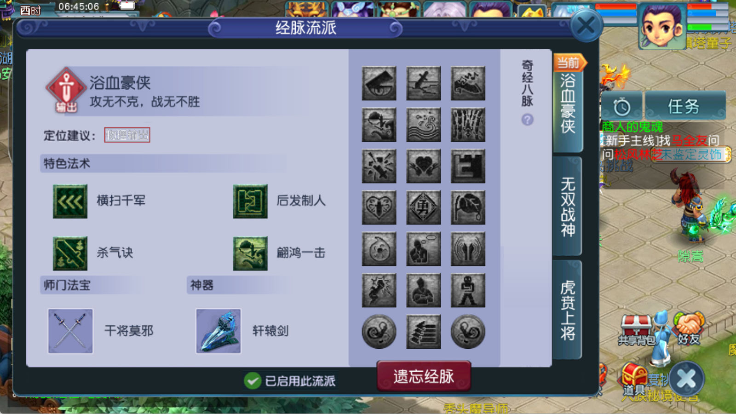The height and width of the screenshot is (414, 736).
Task: Click the player character avatar portrait
Action: pos(662,27)
